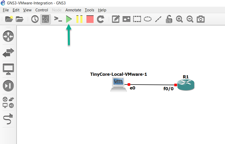Browse switches in the device sidebar

[x=8, y=53]
